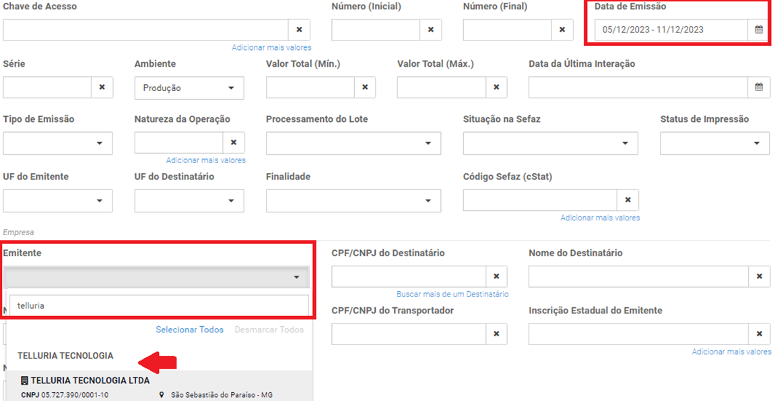Clear the CPF/CNPJ do Destinatário field
This screenshot has width=775, height=401.
[x=496, y=276]
